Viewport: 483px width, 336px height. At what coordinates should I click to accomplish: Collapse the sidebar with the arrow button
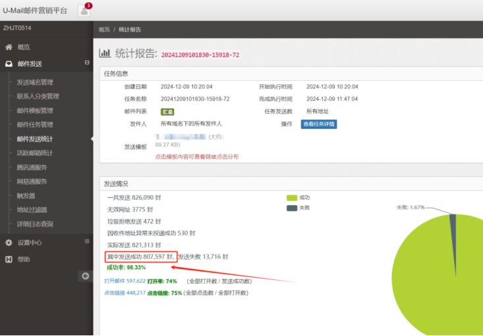click(x=85, y=276)
